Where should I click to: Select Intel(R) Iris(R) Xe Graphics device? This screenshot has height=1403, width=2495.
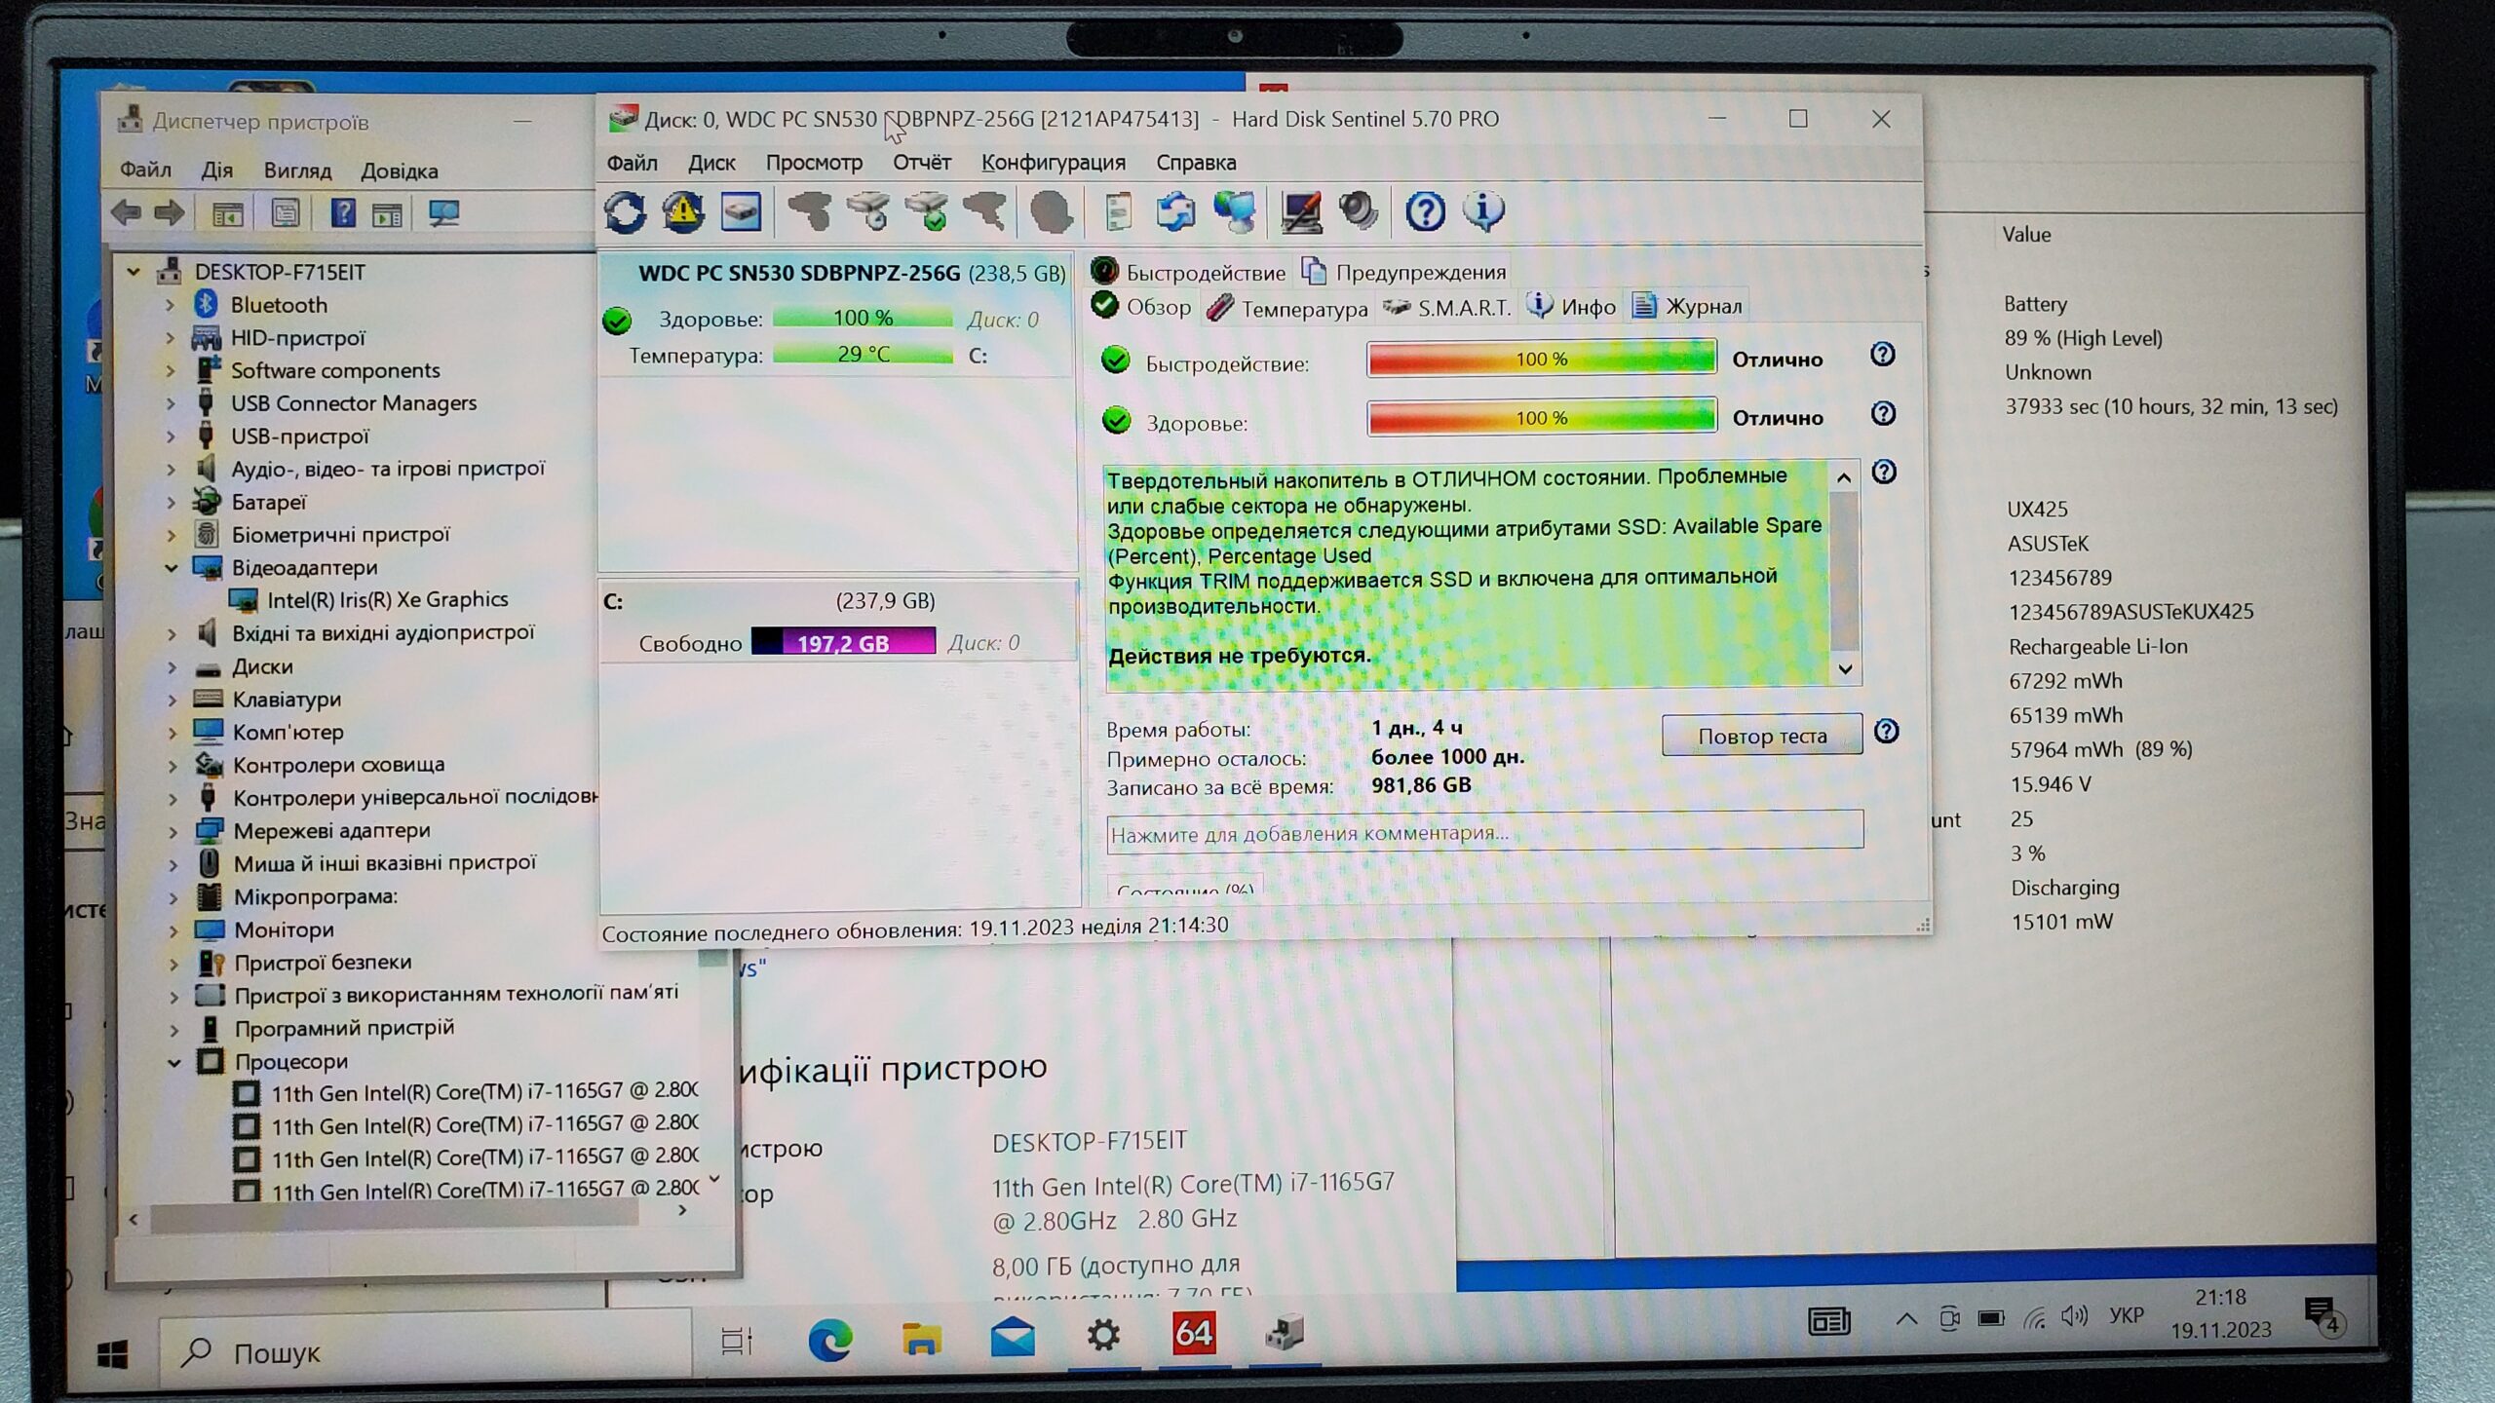pyautogui.click(x=387, y=600)
